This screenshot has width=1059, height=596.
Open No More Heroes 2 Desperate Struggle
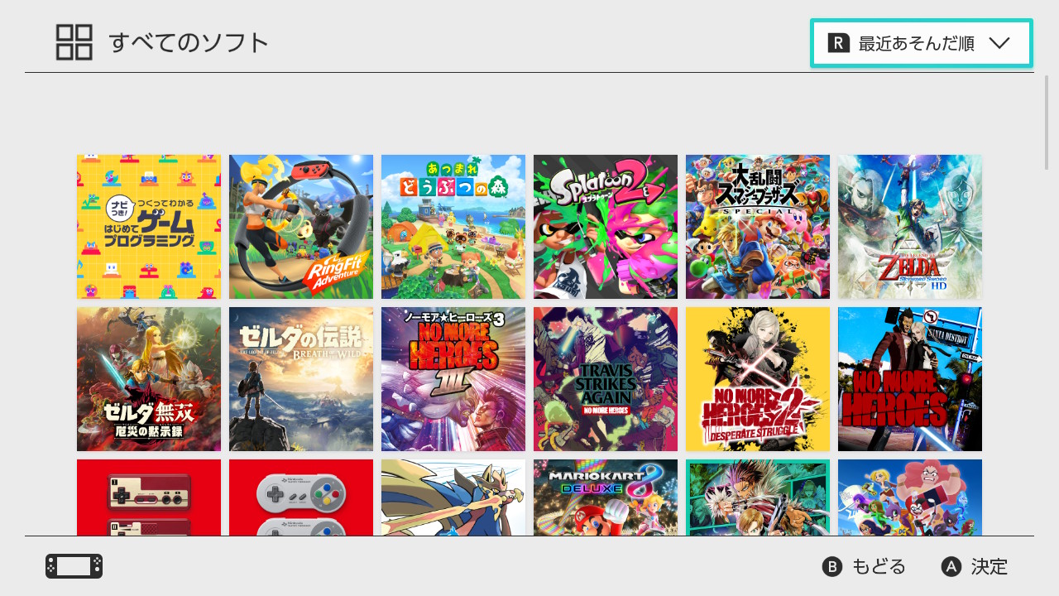[x=758, y=379]
